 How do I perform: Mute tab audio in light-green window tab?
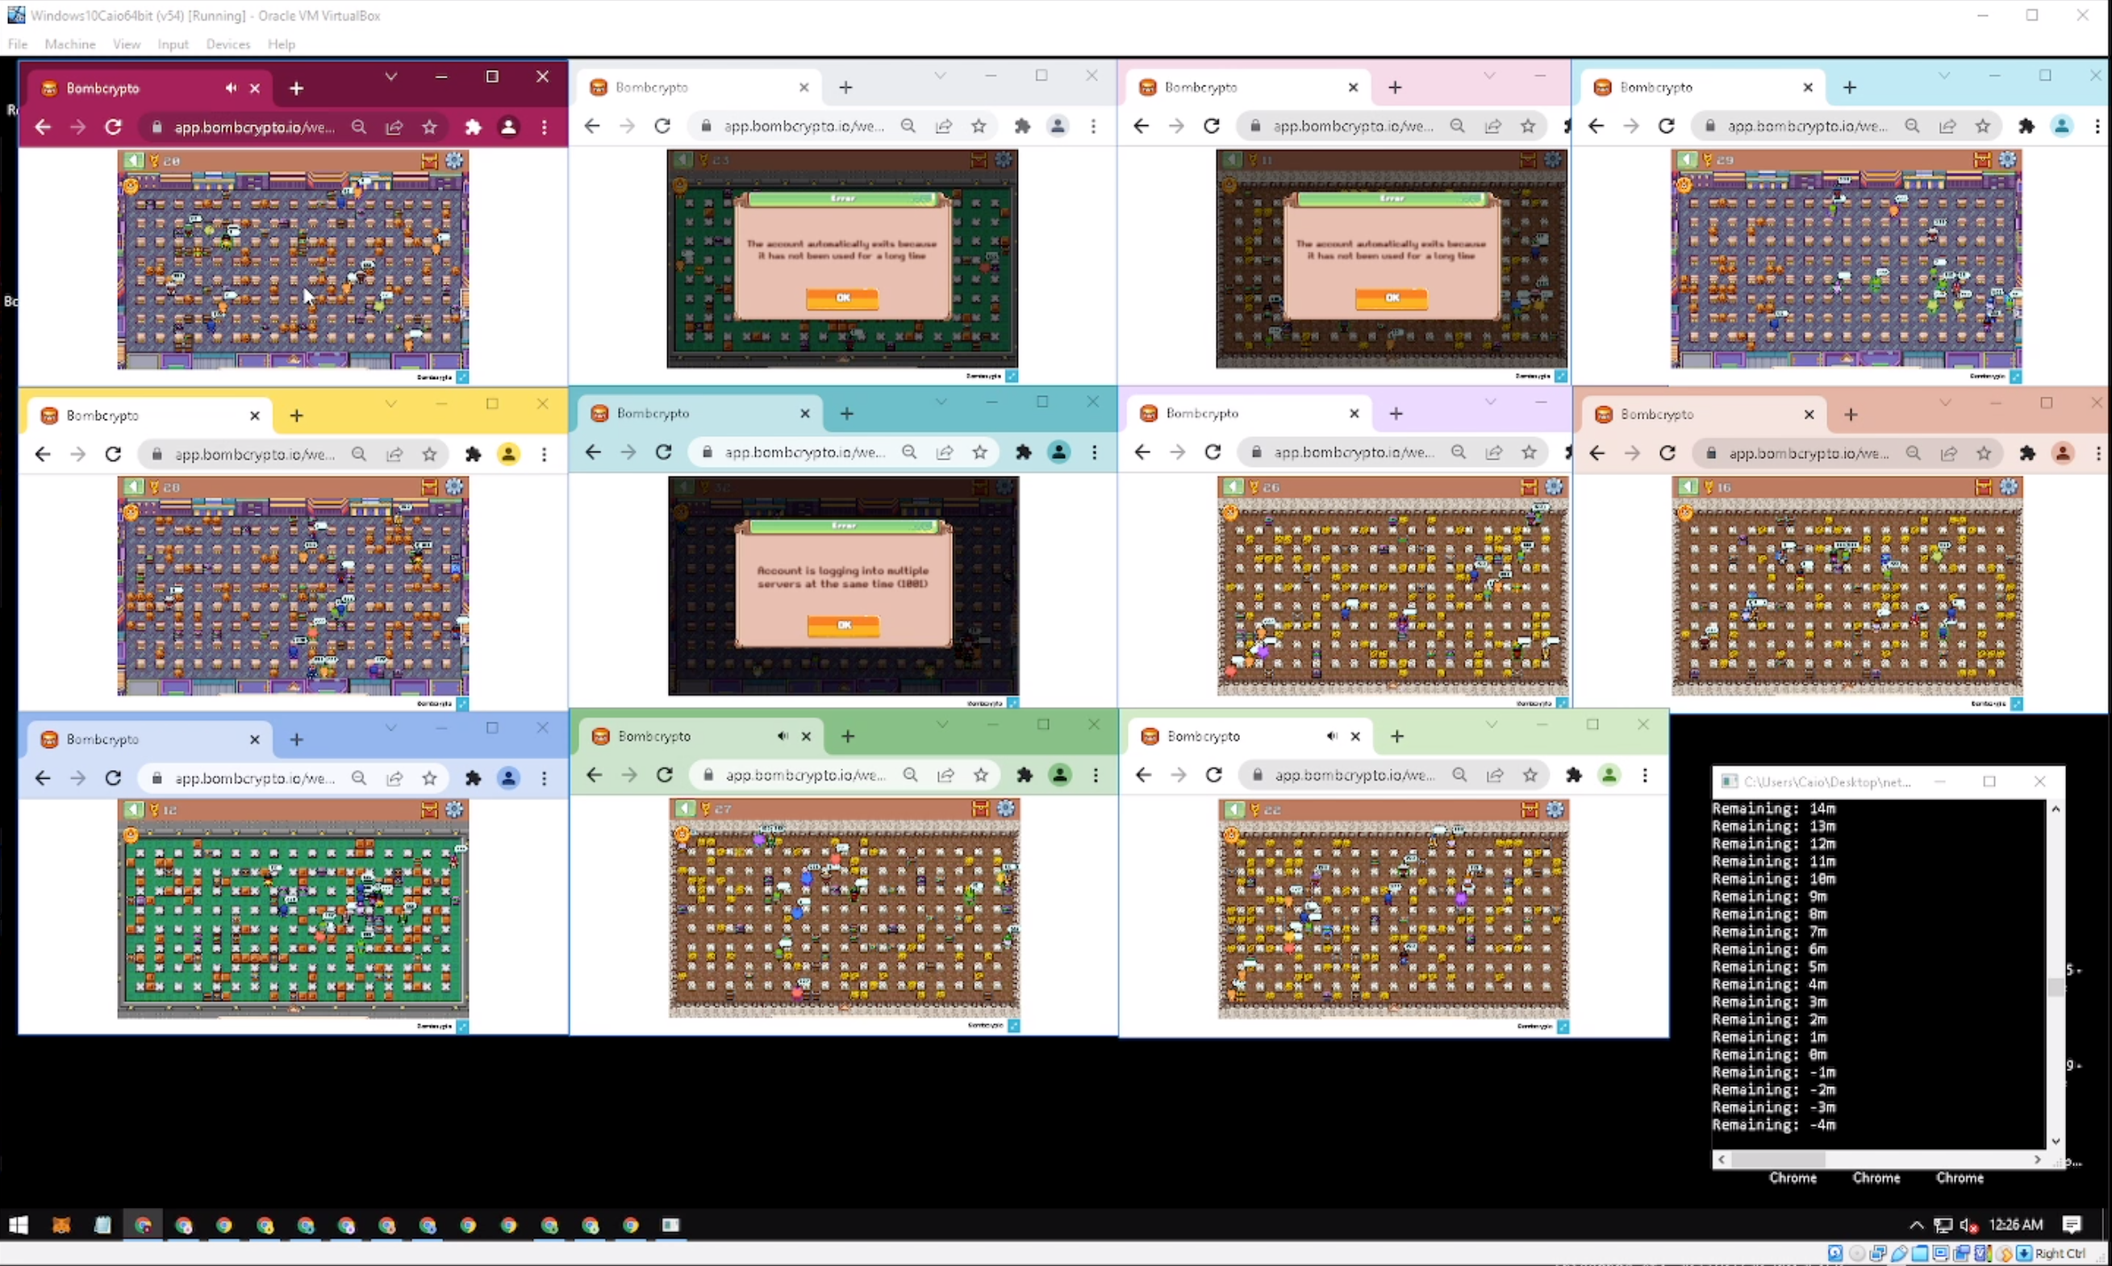(x=1331, y=736)
